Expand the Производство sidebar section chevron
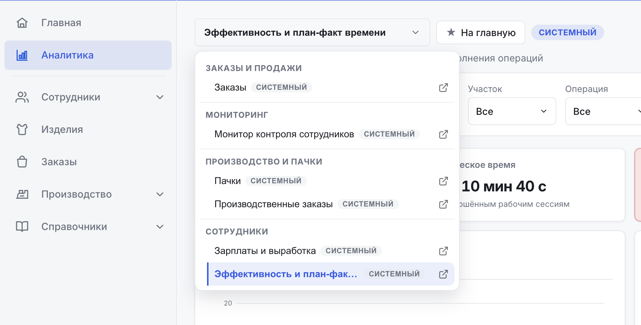Screen dimensions: 641x325 [x=160, y=194]
